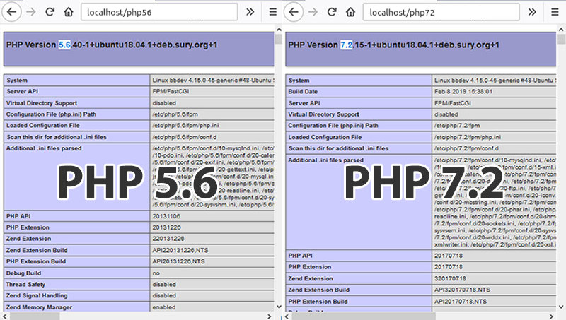Click vertical scrollbar thumb in php56 window
Screen dimensions: 566x320
279,39
